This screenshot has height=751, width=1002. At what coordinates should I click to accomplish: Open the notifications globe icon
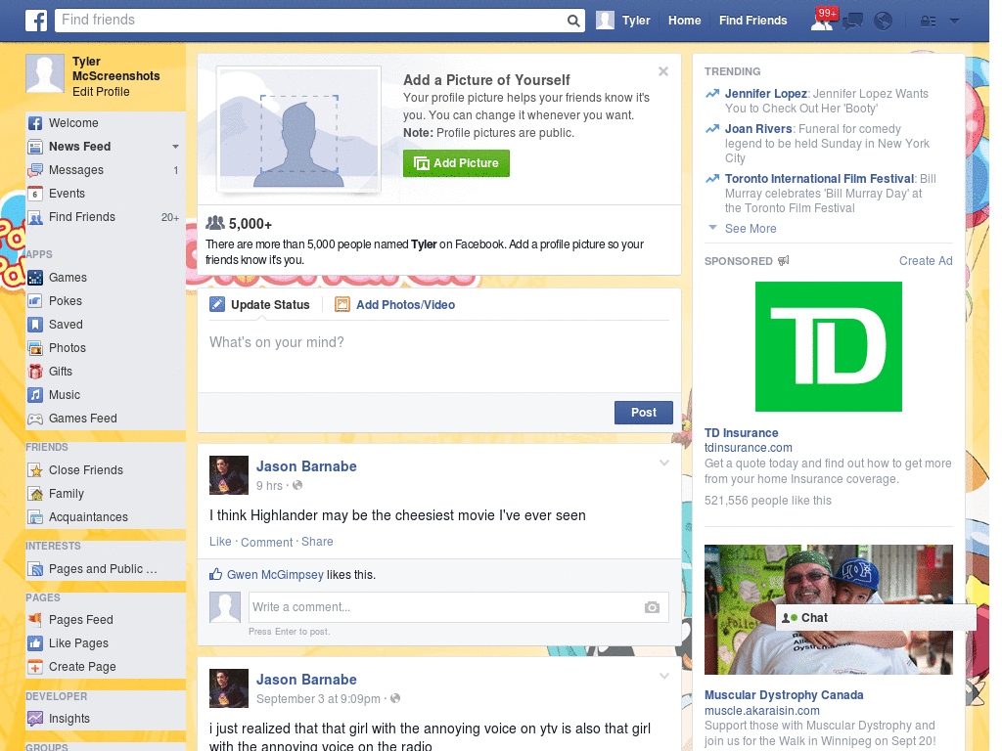point(884,22)
